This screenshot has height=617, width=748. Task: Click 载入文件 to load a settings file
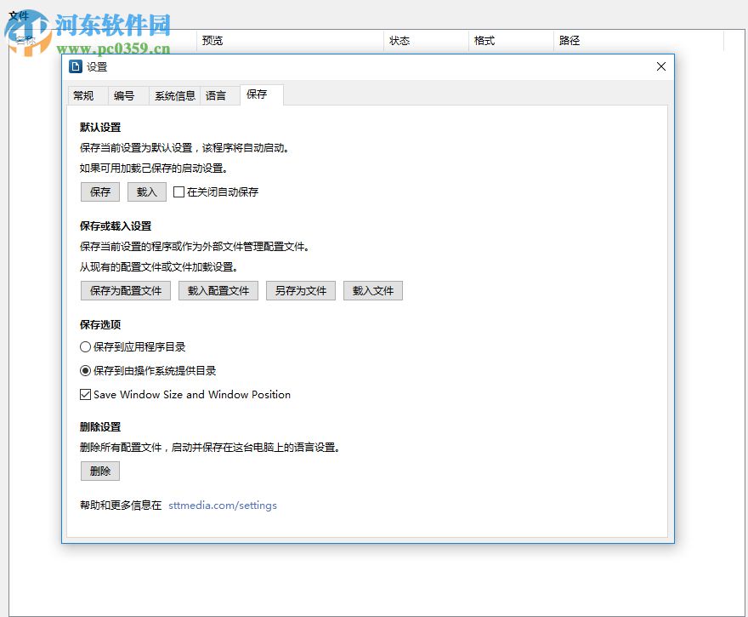click(x=372, y=290)
